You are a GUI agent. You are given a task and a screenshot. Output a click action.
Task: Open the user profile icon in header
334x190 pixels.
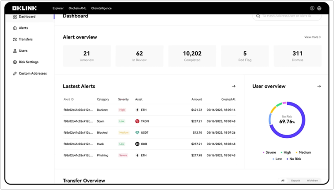(312, 8)
